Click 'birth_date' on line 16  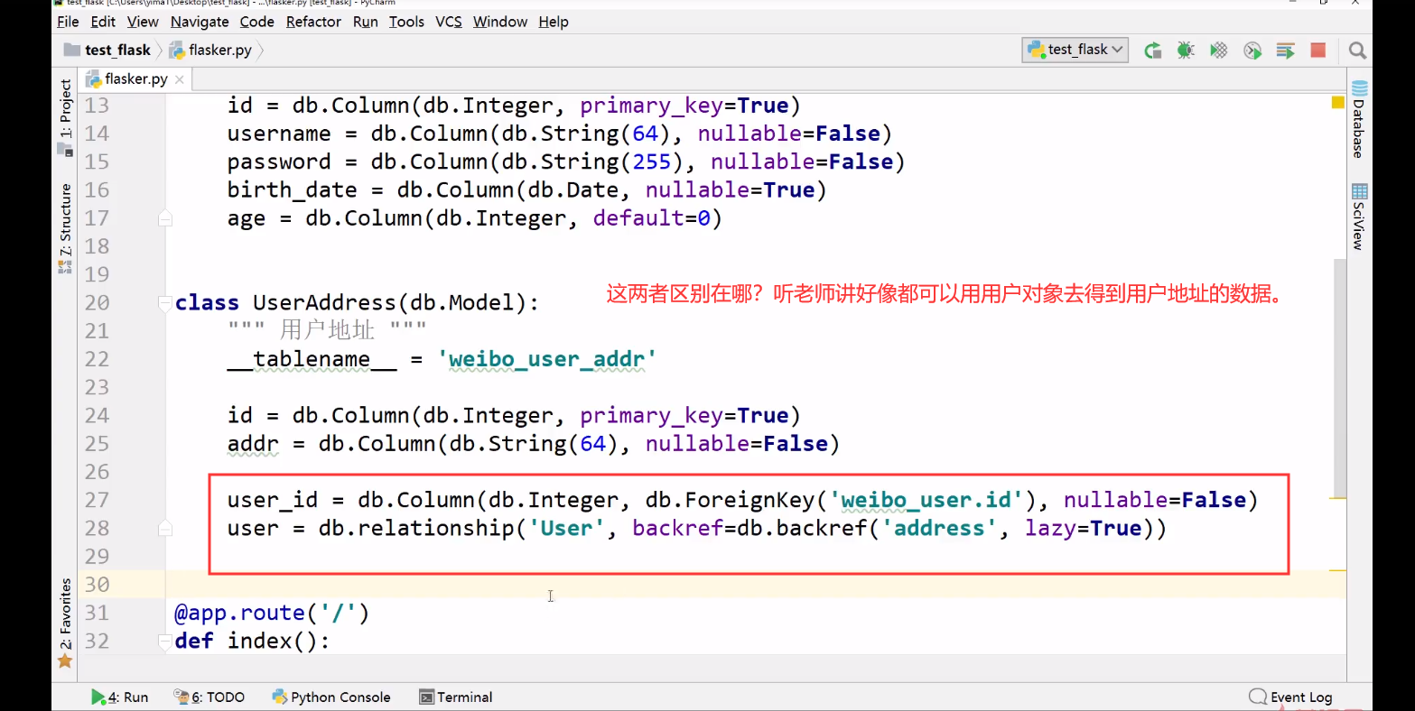click(x=293, y=190)
